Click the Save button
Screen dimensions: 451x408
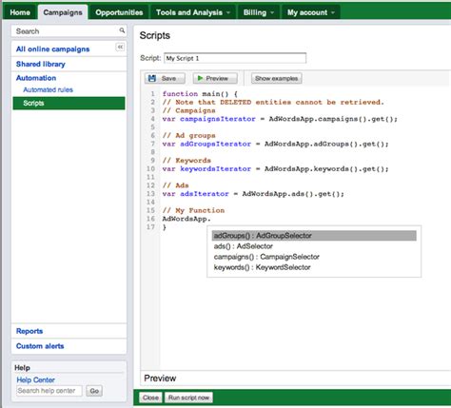pos(165,78)
